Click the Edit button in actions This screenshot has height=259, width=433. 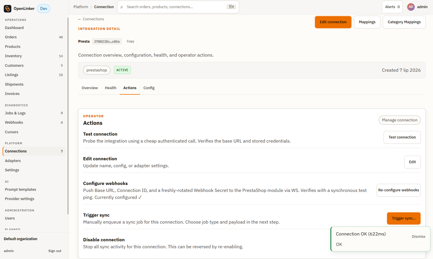tap(412, 162)
